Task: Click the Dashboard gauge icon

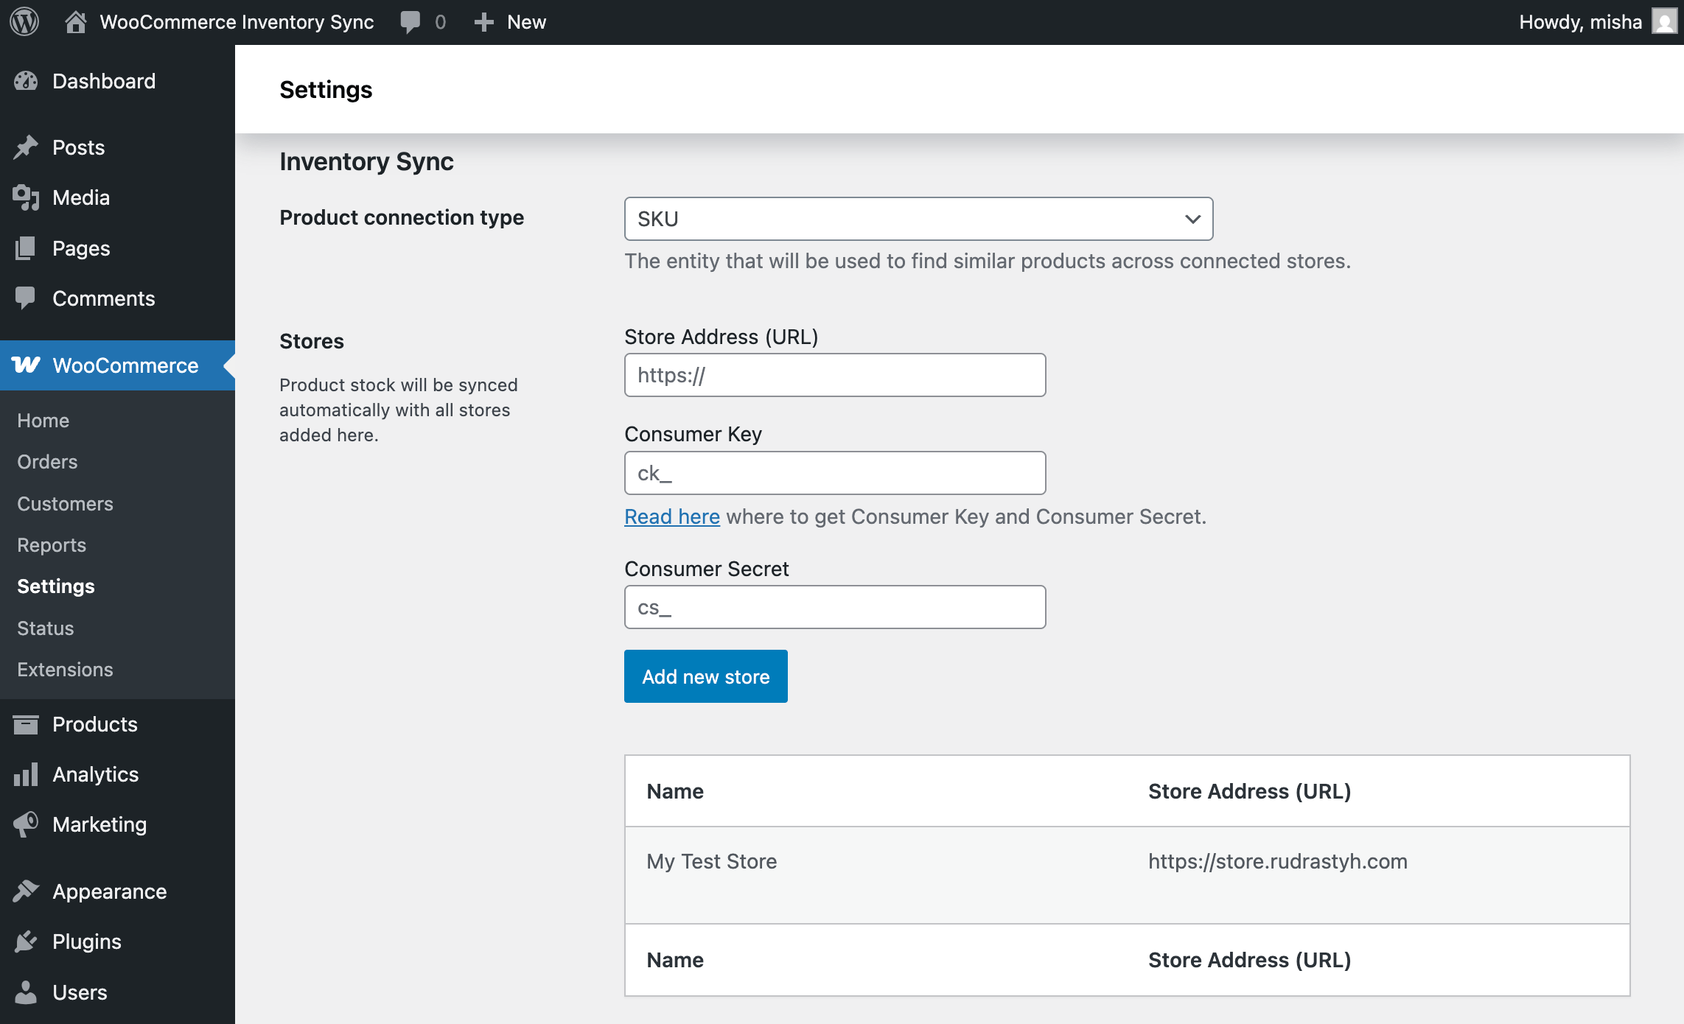Action: tap(26, 81)
